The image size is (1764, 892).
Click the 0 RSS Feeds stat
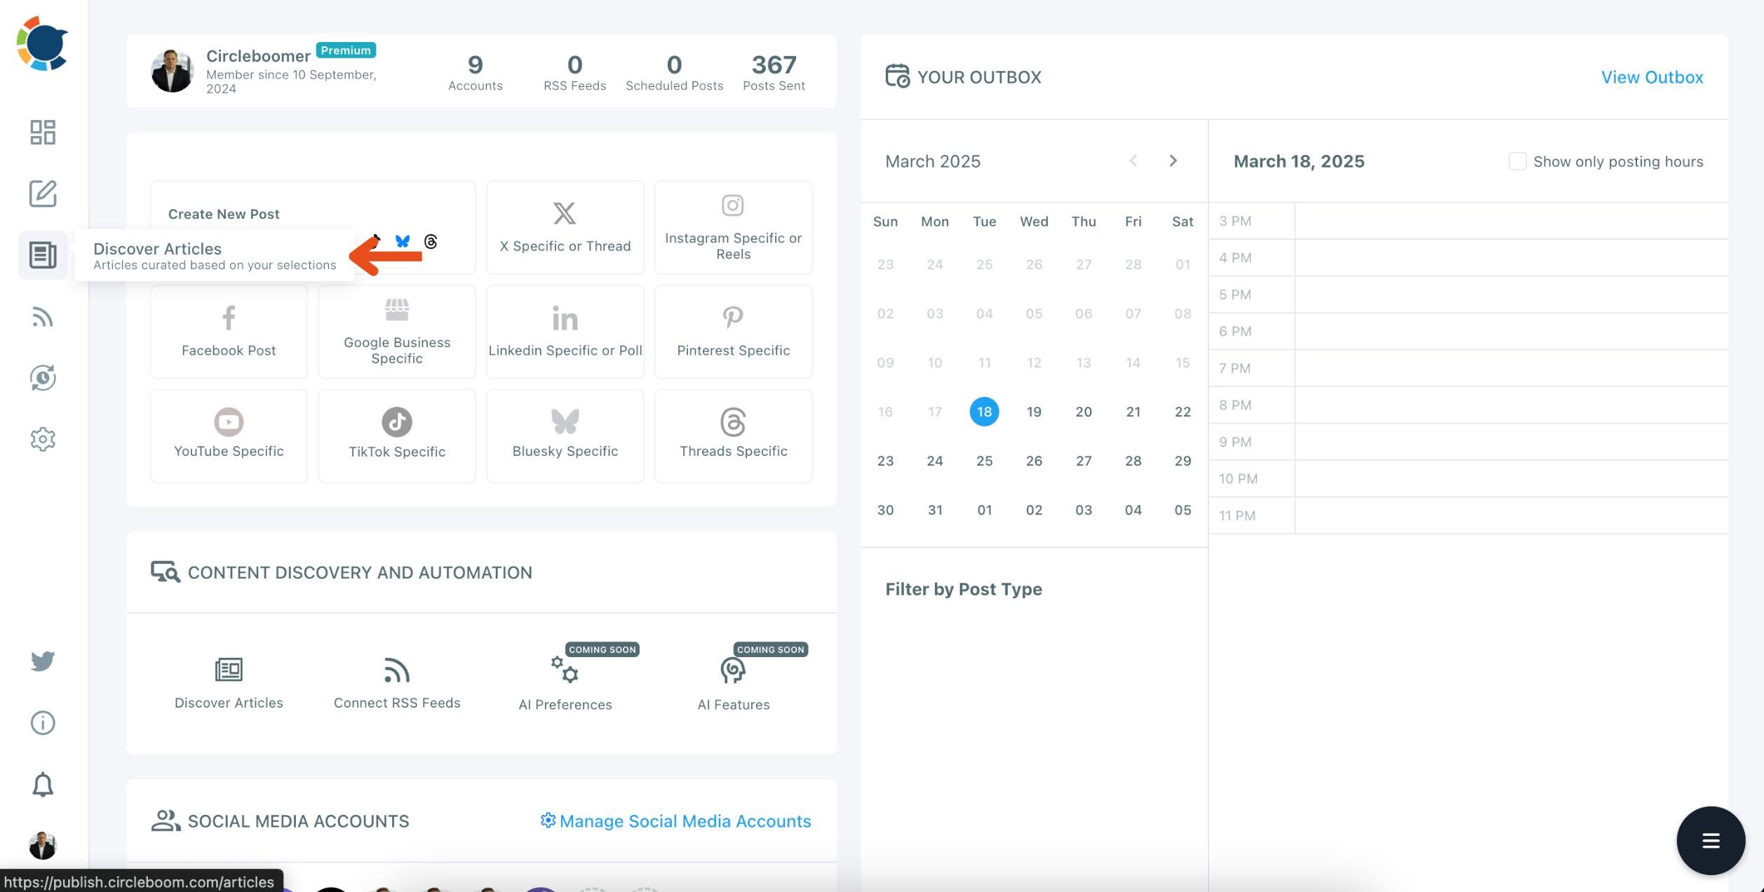point(574,72)
